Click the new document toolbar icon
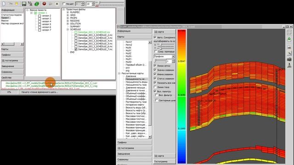 point(4,4)
